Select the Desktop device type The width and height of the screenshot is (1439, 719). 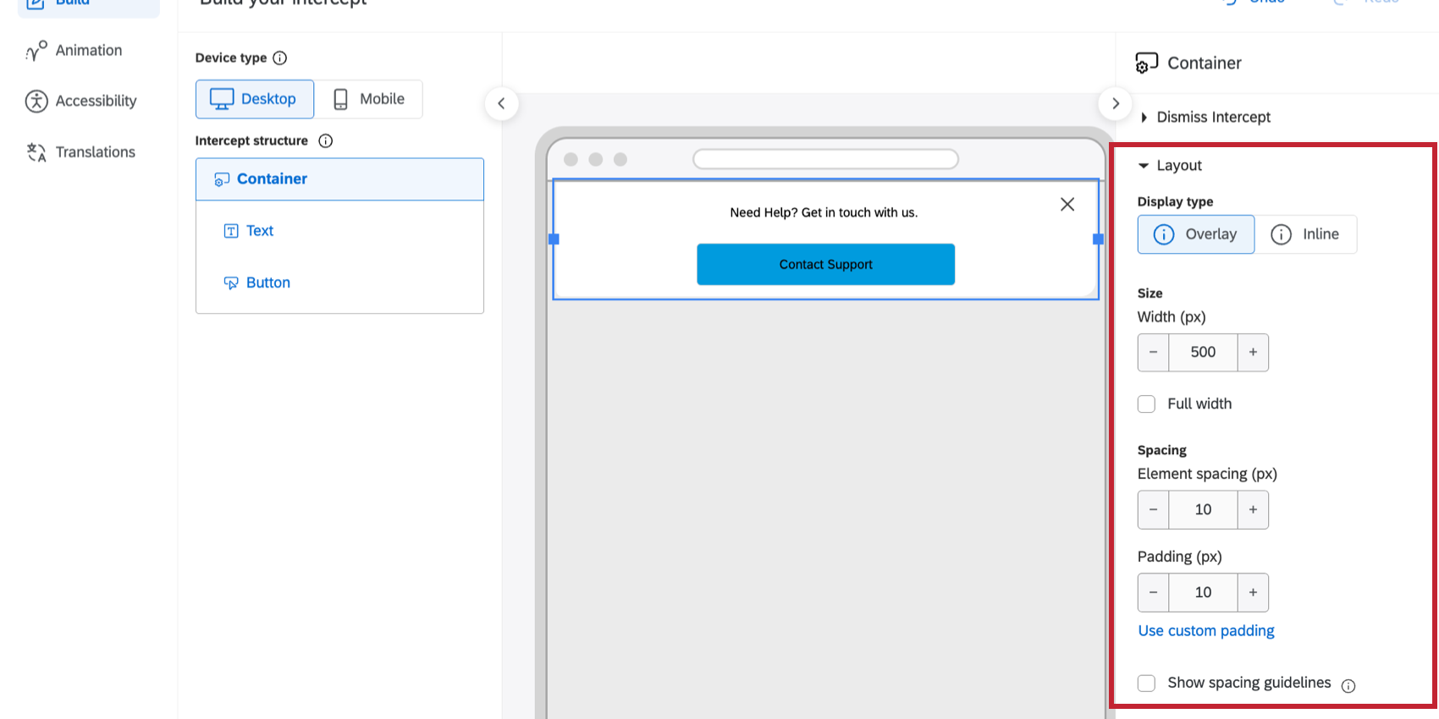click(x=255, y=99)
